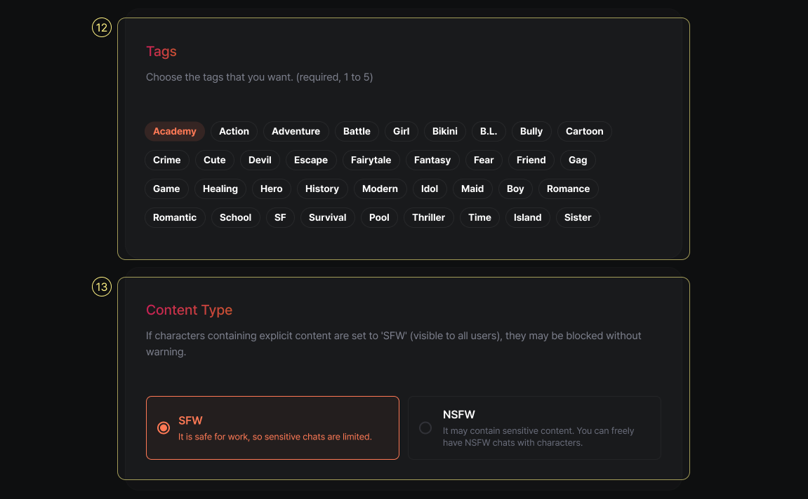Viewport: 808px width, 499px height.
Task: Pick the Healing tag
Action: click(x=220, y=189)
